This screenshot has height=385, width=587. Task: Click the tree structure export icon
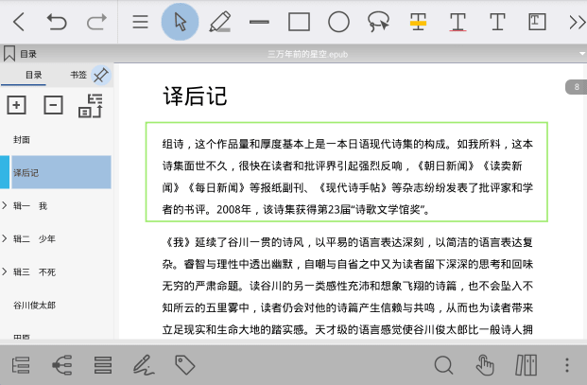tap(91, 106)
